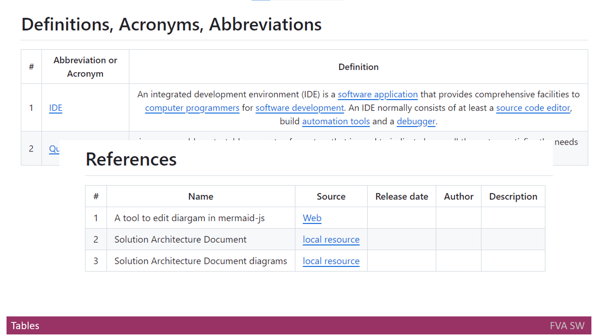Image resolution: width=597 pixels, height=336 pixels.
Task: Select the mermaid-js tool name cell
Action: pos(189,218)
